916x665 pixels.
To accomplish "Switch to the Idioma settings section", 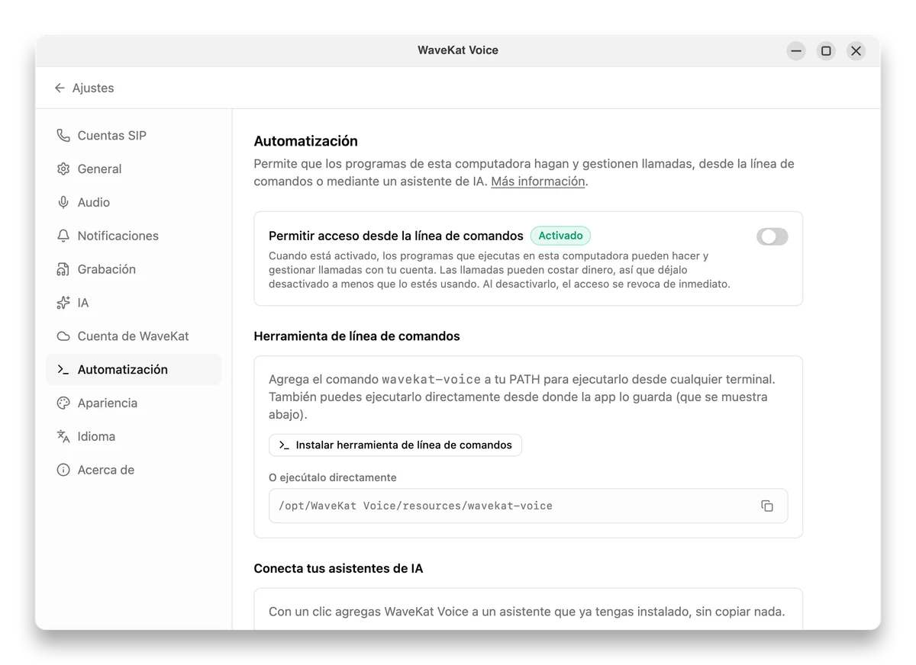I will click(x=134, y=437).
